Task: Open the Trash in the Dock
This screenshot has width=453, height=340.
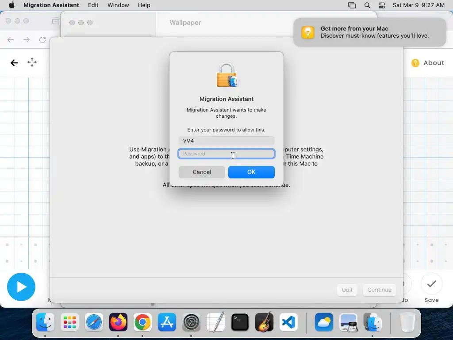Action: click(407, 322)
